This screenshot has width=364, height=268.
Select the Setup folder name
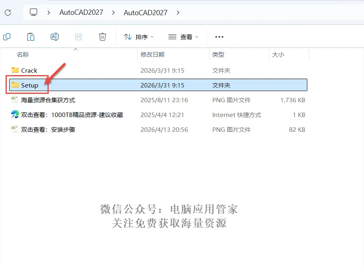(x=30, y=85)
